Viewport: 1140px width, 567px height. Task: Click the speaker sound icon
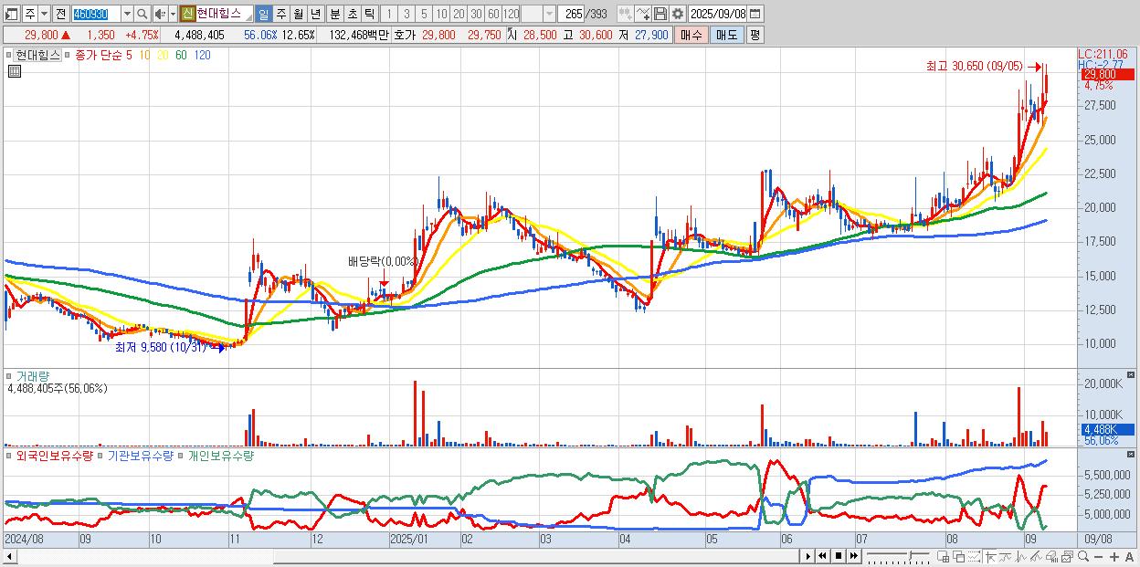tap(159, 14)
